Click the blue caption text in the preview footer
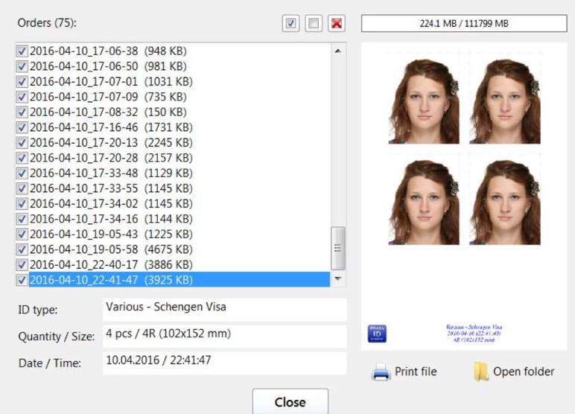 474,334
